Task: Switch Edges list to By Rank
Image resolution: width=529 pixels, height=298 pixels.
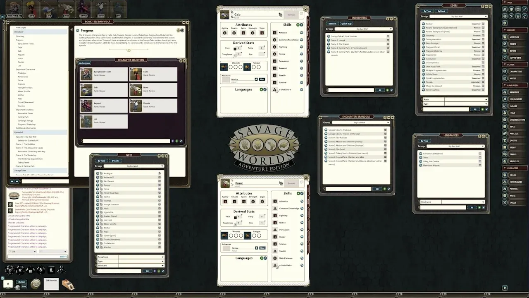Action: point(441,11)
